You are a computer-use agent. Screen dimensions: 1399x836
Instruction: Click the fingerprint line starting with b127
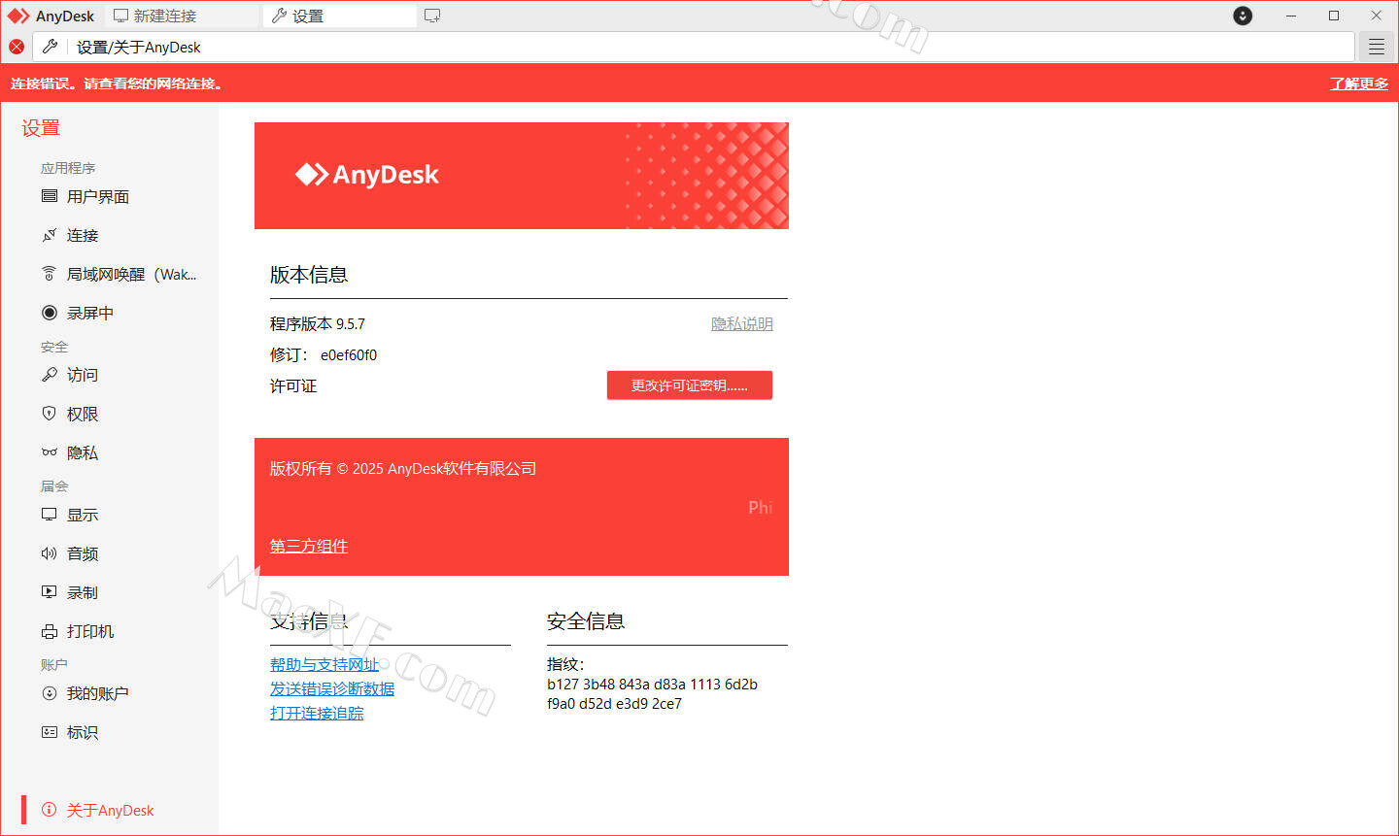tap(652, 685)
